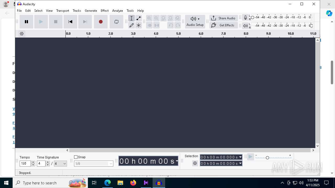Increase time signature numerator stepper
This screenshot has height=188, width=335.
pyautogui.click(x=48, y=162)
